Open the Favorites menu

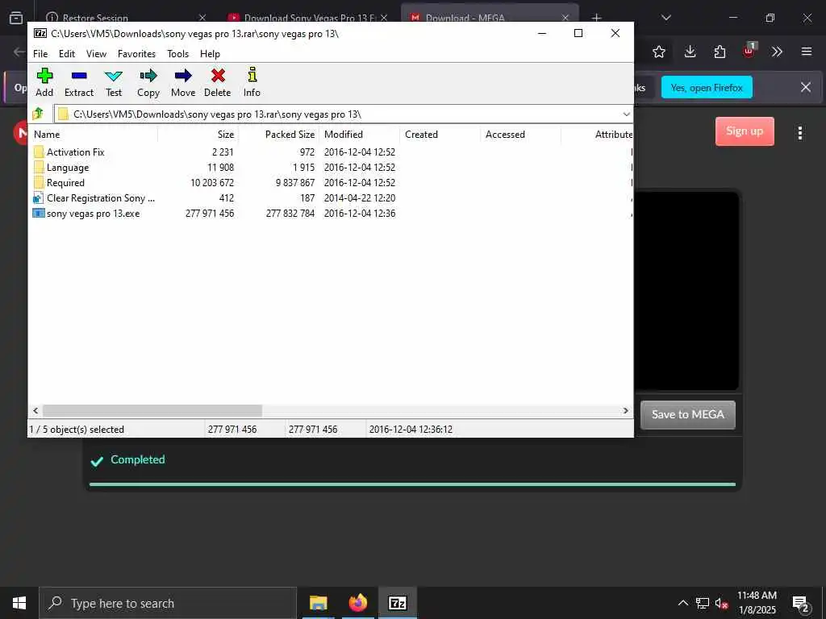point(136,54)
